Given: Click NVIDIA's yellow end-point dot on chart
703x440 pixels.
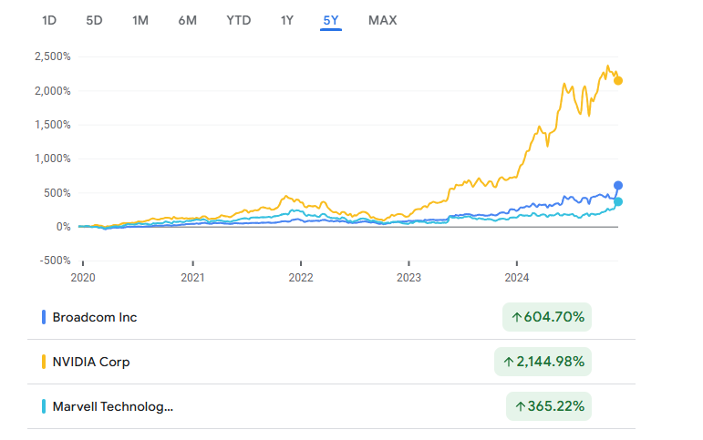Looking at the screenshot, I should pyautogui.click(x=618, y=81).
